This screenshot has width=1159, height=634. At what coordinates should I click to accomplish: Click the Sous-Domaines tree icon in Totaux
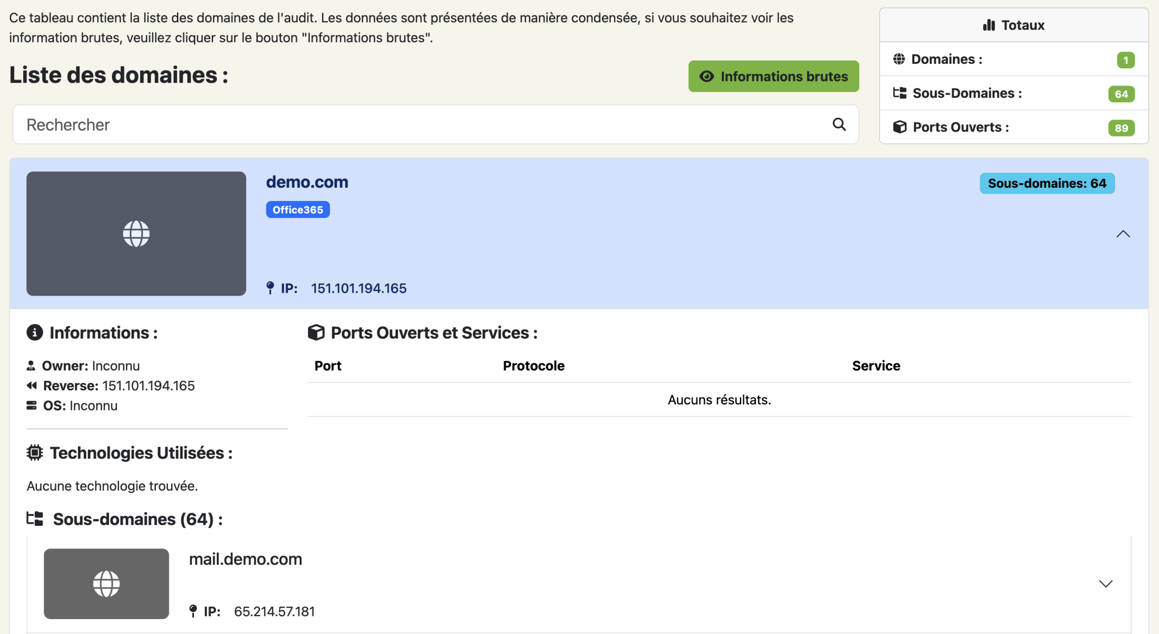(899, 93)
